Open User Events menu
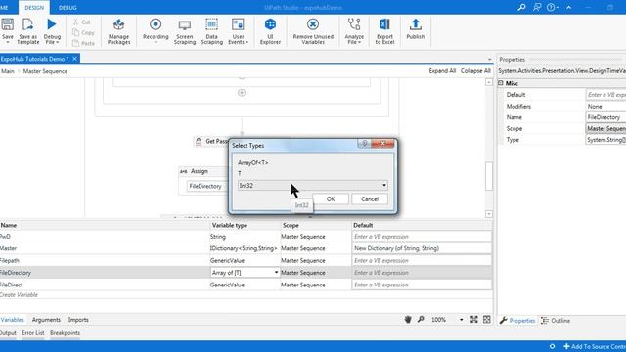The width and height of the screenshot is (626, 352). (238, 31)
